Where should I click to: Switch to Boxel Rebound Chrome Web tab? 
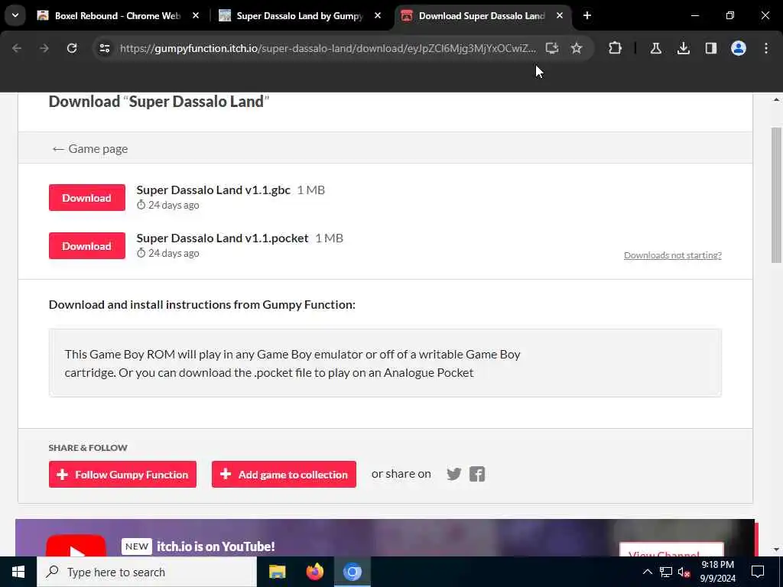tap(119, 15)
